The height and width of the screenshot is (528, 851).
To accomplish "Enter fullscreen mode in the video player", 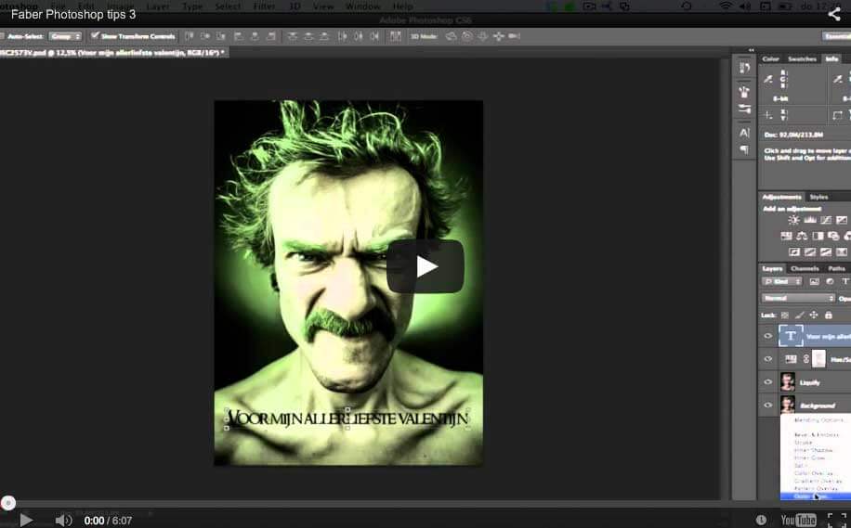I will point(836,520).
